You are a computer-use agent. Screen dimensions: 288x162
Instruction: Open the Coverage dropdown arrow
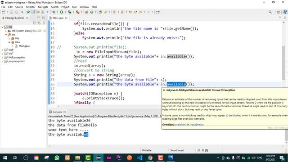pyautogui.click(x=73, y=12)
